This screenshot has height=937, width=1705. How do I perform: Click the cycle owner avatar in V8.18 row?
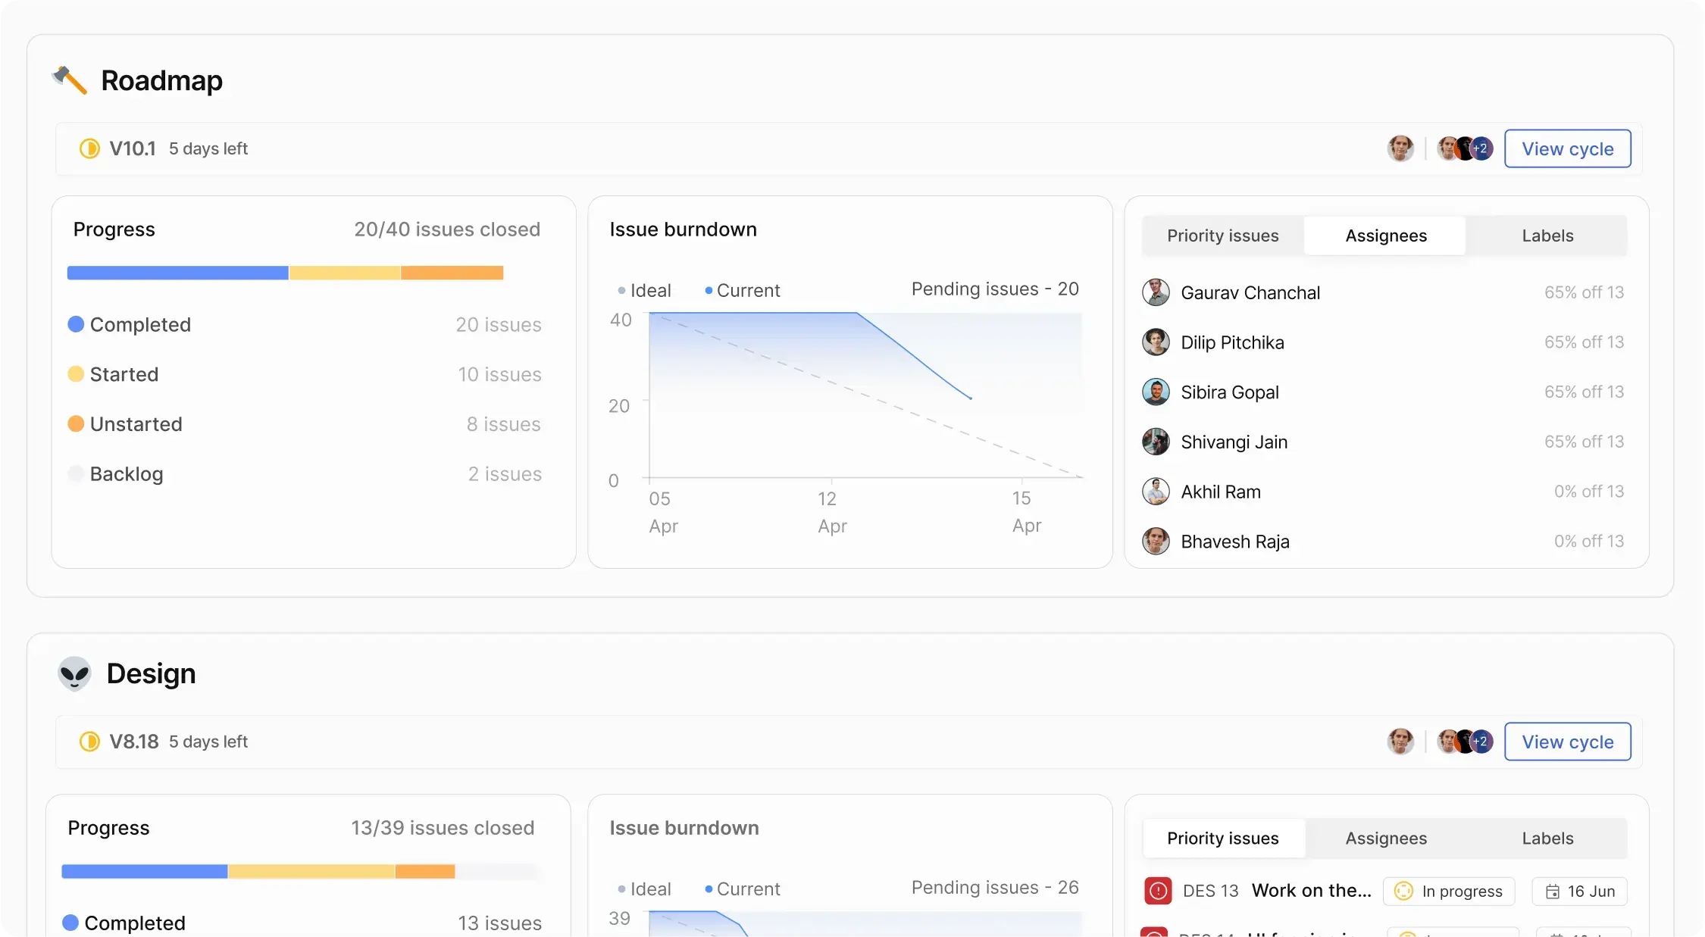1400,742
